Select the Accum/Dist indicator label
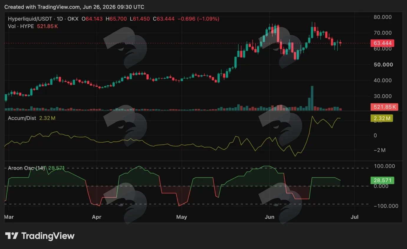The image size is (407, 249). (22, 118)
